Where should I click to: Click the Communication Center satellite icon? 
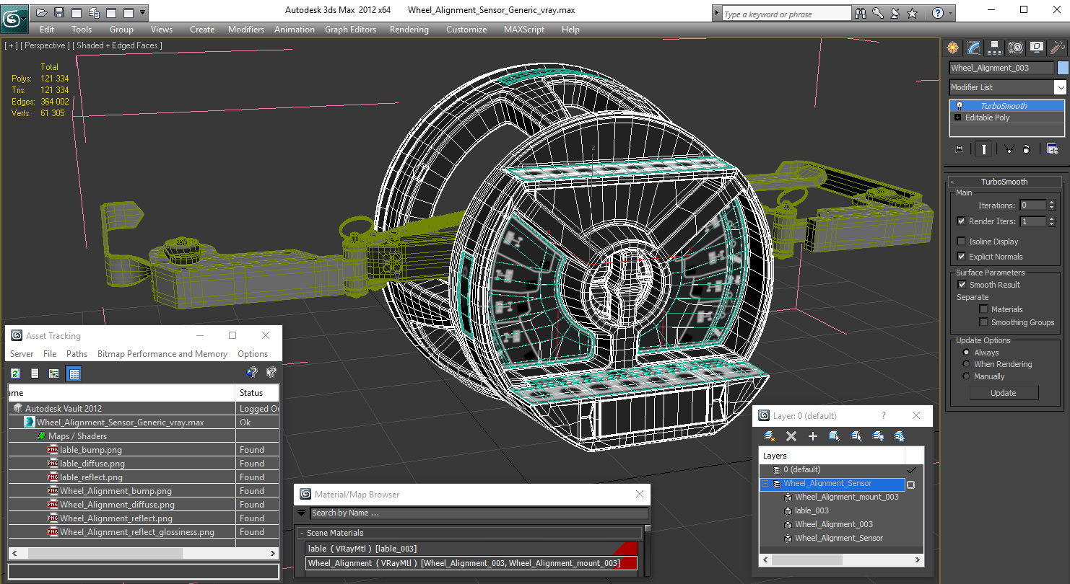coord(895,13)
